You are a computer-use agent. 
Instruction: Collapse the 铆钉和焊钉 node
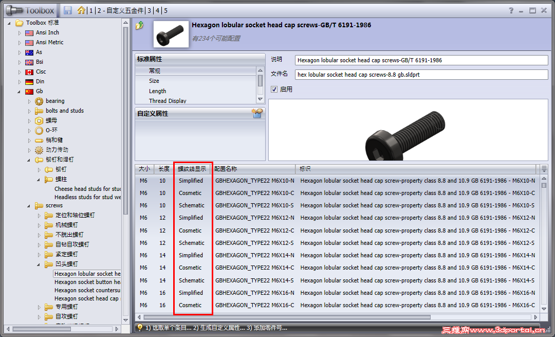click(x=29, y=160)
